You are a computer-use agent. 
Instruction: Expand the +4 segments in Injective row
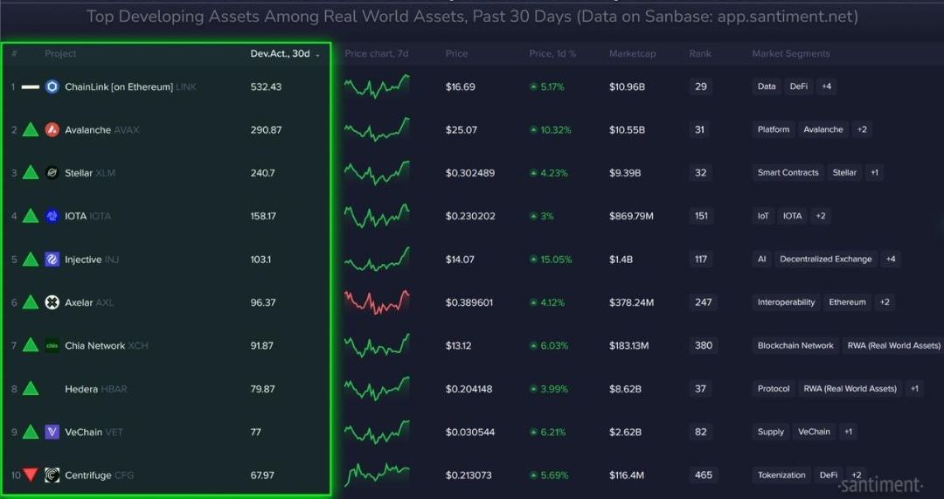[x=891, y=260]
